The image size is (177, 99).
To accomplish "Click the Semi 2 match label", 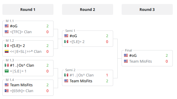I will [x=70, y=70].
